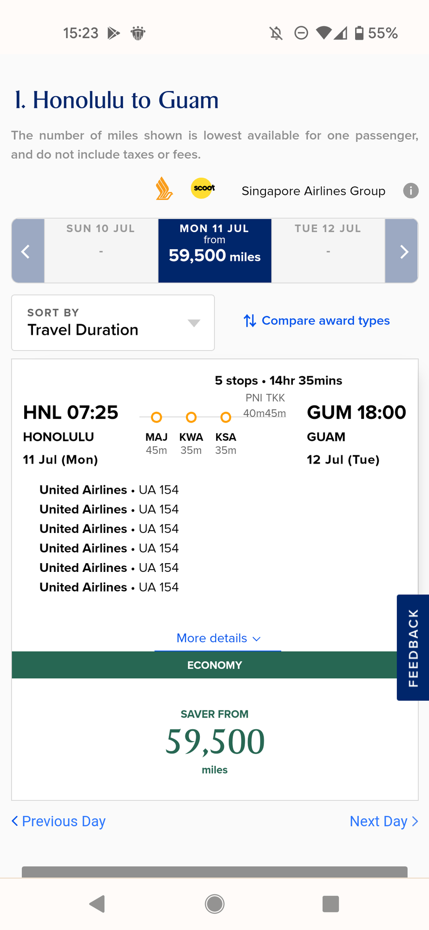429x930 pixels.
Task: Click the KSA stopover circle marker
Action: pyautogui.click(x=226, y=417)
